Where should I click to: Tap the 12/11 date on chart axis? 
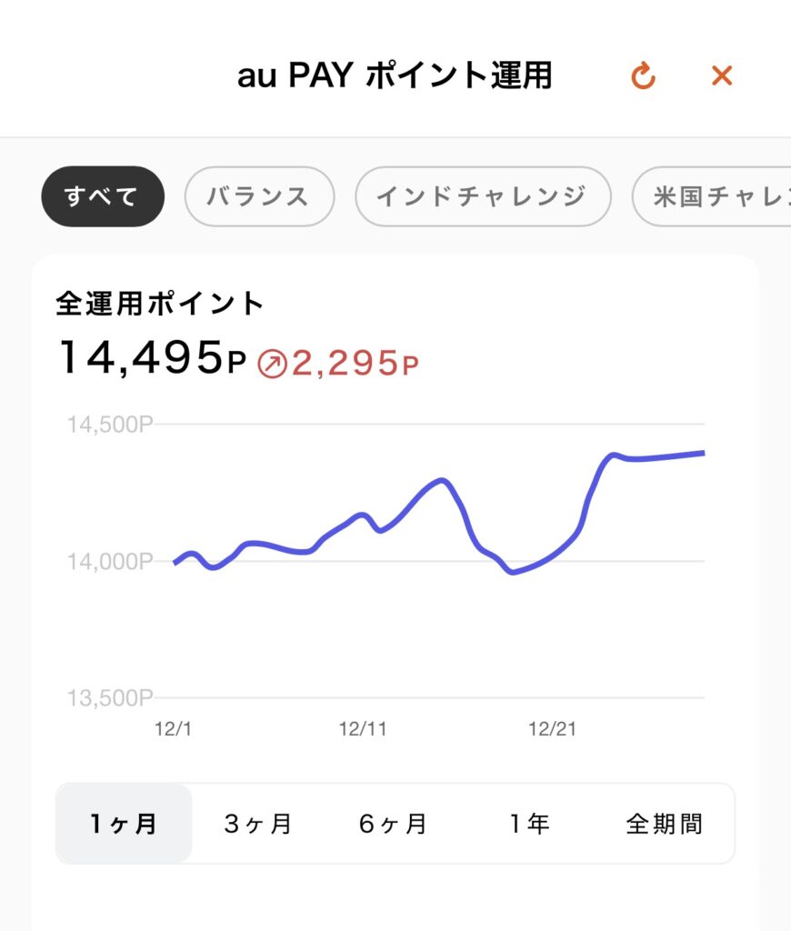363,728
